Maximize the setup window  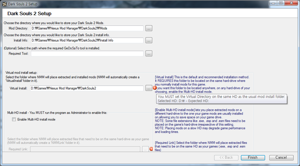click(x=281, y=3)
